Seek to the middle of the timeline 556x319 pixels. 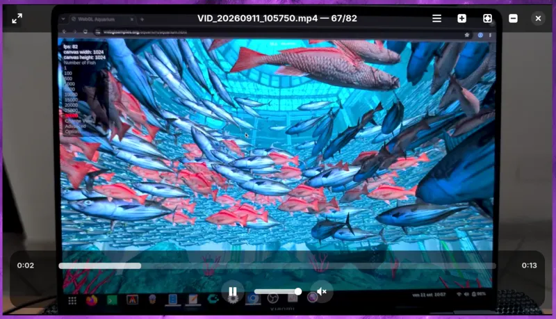(x=277, y=265)
